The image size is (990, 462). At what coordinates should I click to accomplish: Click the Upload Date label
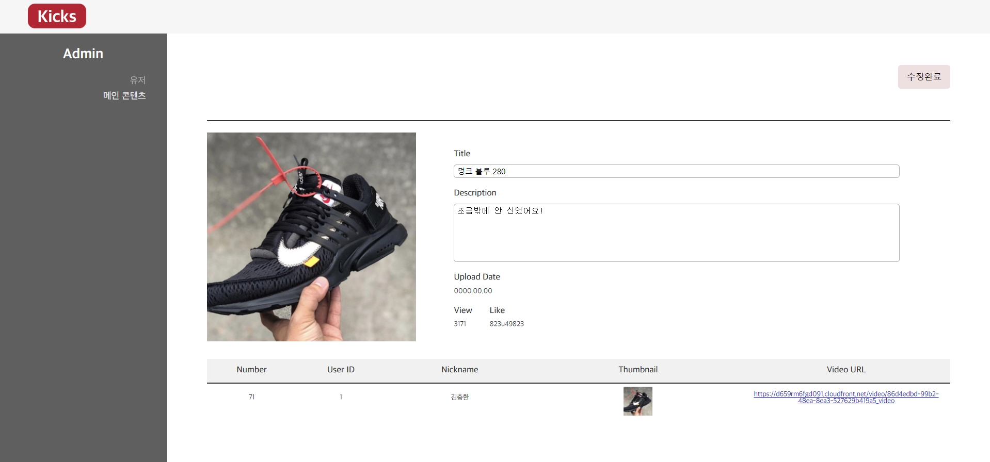click(x=477, y=277)
